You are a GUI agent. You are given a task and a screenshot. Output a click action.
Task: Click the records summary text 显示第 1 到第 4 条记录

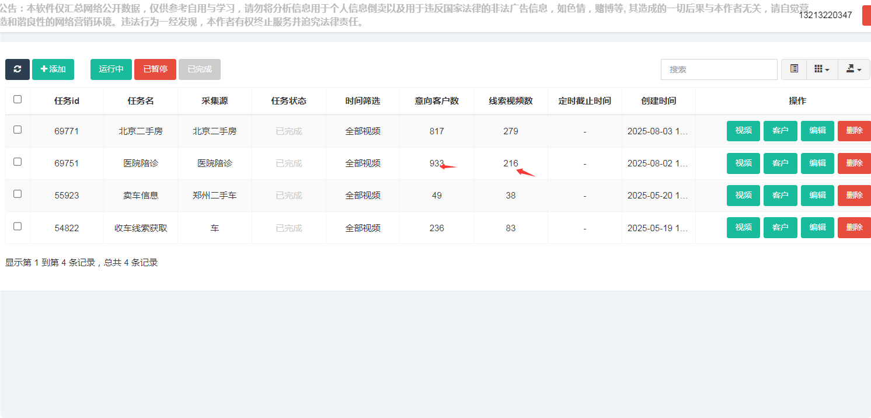[50, 263]
